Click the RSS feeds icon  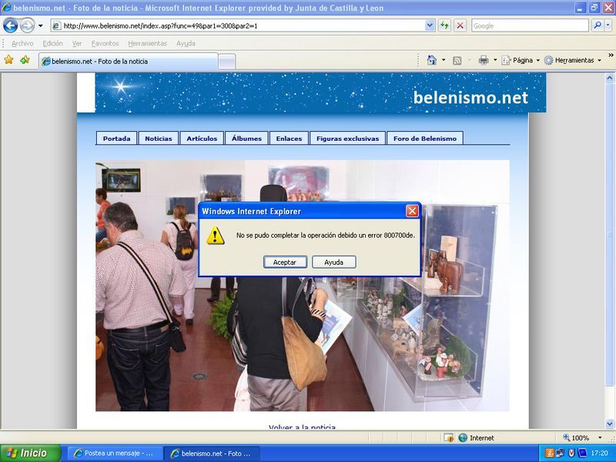pos(457,60)
